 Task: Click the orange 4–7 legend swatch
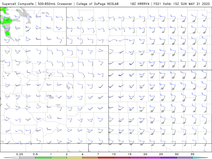90,158
